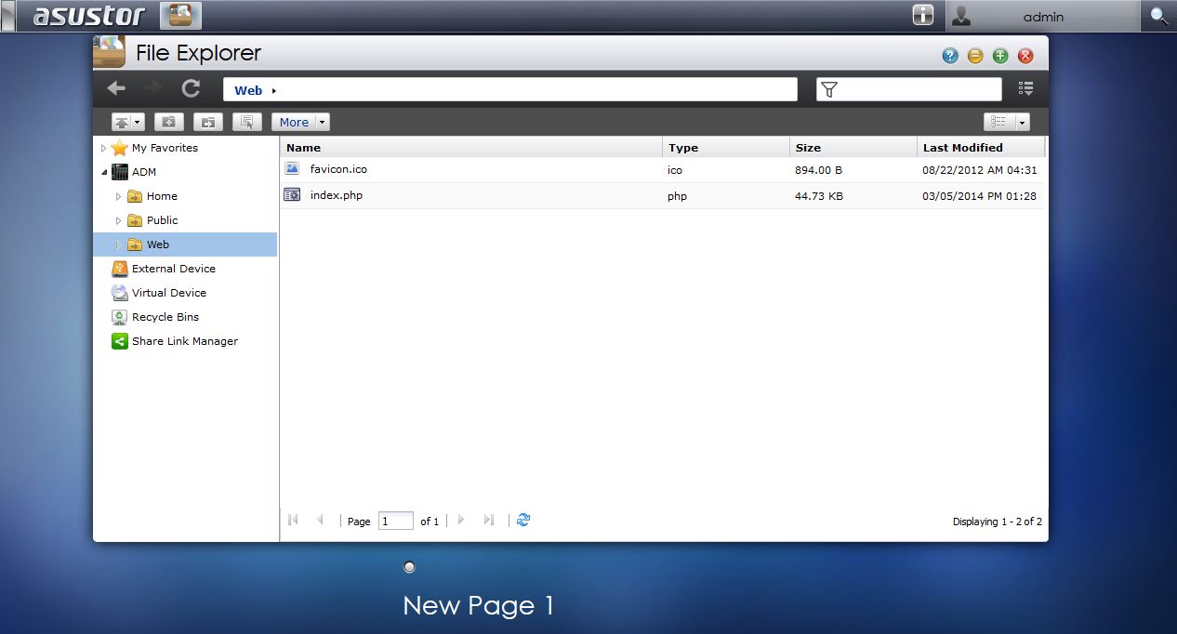Expand My Favorites tree node

point(103,148)
